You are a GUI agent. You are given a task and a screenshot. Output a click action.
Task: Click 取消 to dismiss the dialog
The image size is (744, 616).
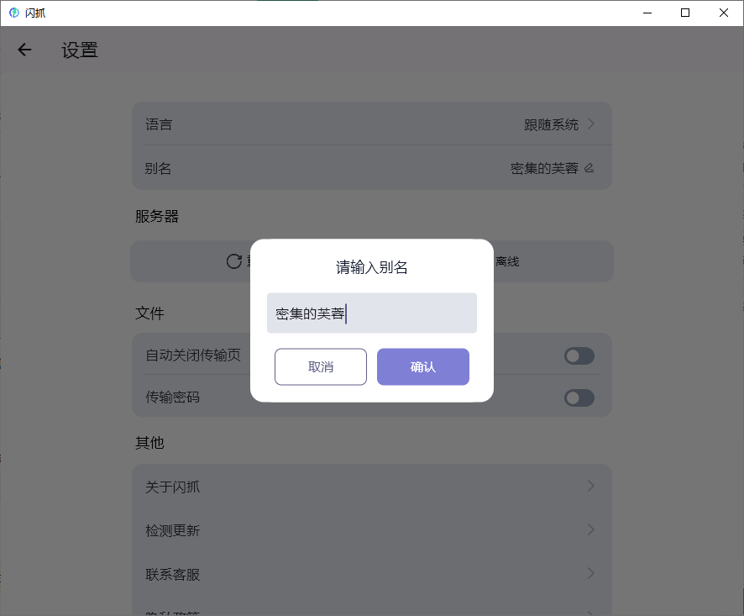click(320, 366)
